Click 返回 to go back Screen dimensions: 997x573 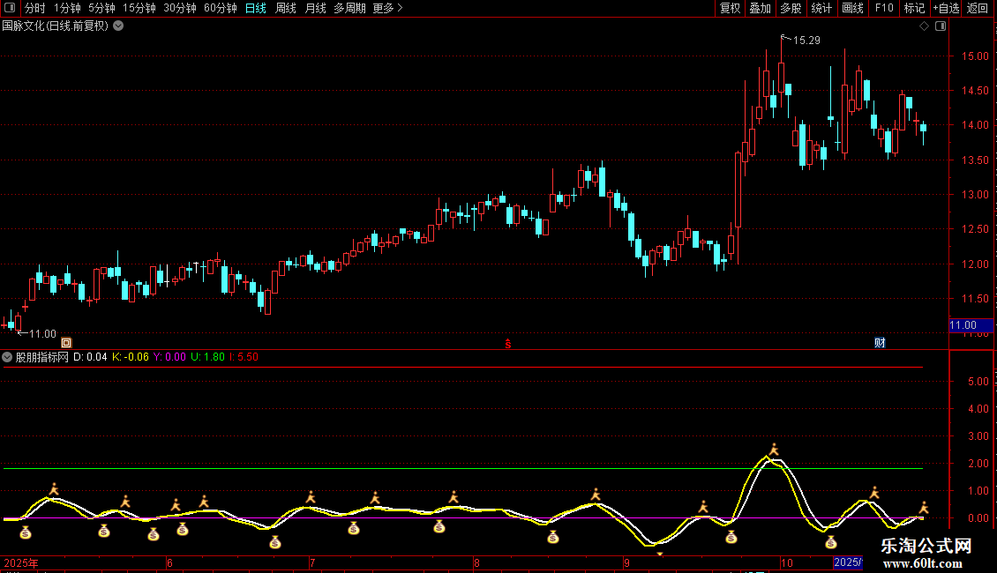click(x=978, y=8)
